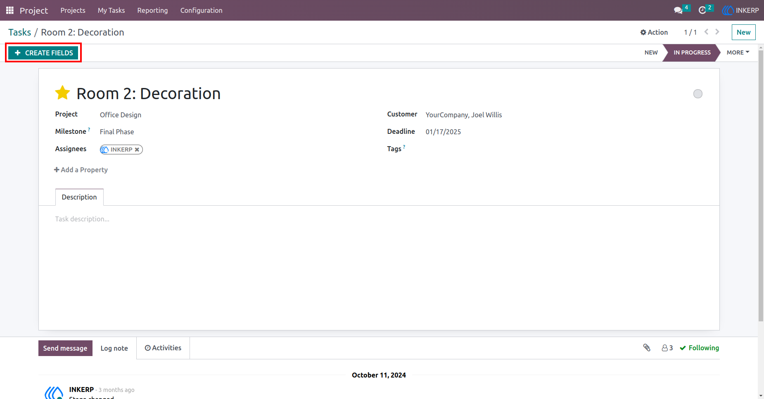The height and width of the screenshot is (399, 764).
Task: Open the Activities scheduler
Action: 163,348
